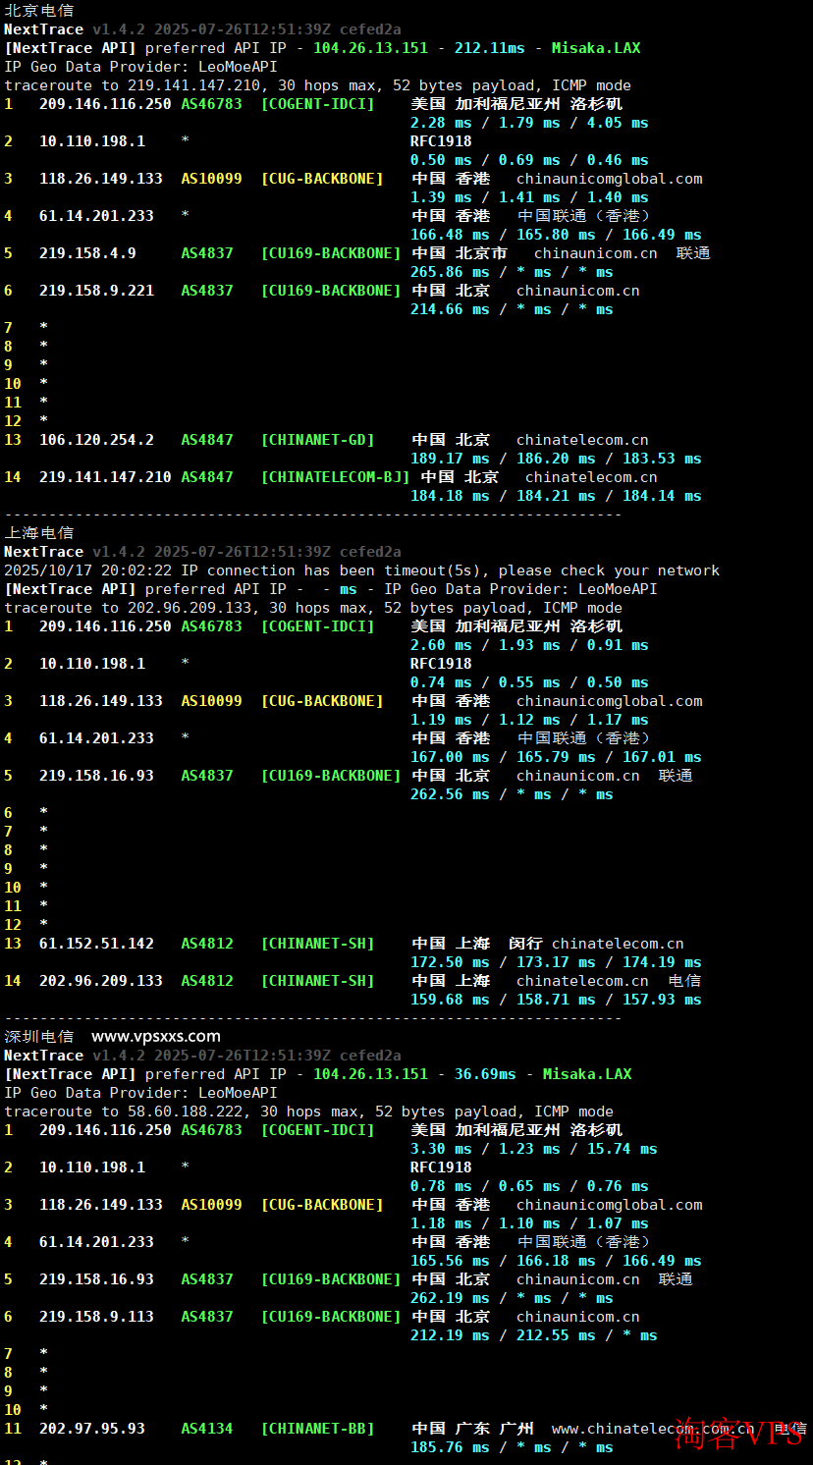Click the CHINANET-GD network tag
This screenshot has width=813, height=1465.
[x=317, y=440]
